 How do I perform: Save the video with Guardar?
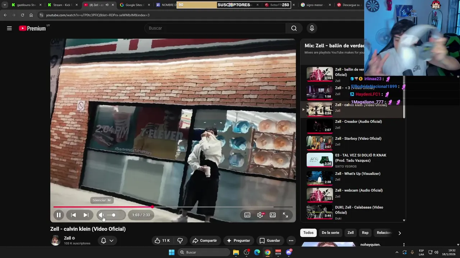(270, 240)
